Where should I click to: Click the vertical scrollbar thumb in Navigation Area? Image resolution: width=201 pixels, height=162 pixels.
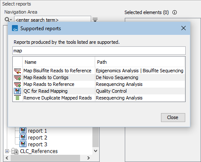click(x=96, y=137)
